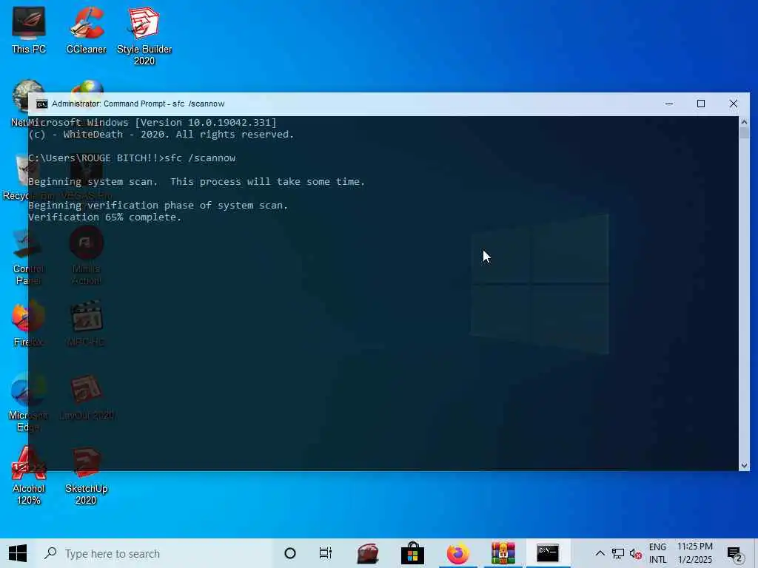Minimize the Command Prompt window

(x=669, y=104)
